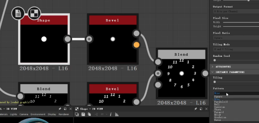Close the Shape 2D View panel
This screenshot has width=259, height=123.
(206, 109)
